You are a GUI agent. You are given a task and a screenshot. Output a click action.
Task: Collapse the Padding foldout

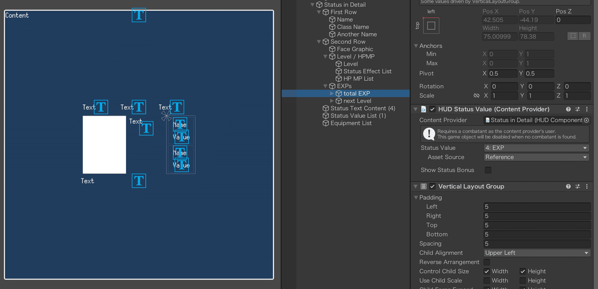(416, 198)
